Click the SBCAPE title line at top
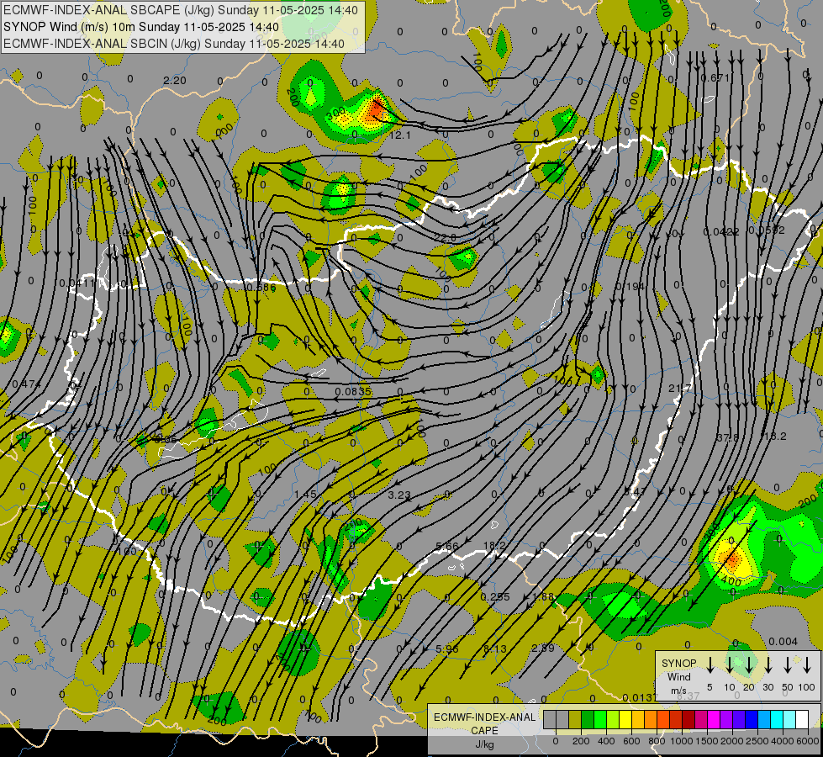The width and height of the screenshot is (823, 757). (181, 10)
